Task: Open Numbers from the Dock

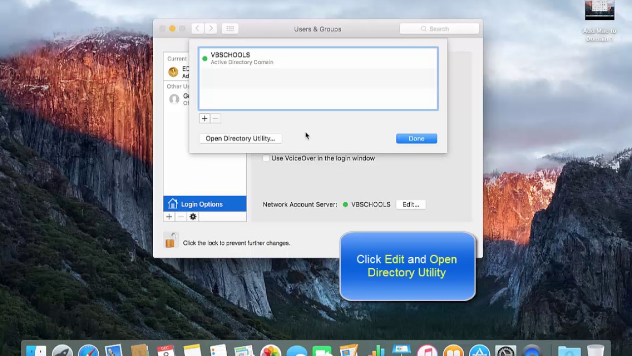Action: tap(375, 351)
